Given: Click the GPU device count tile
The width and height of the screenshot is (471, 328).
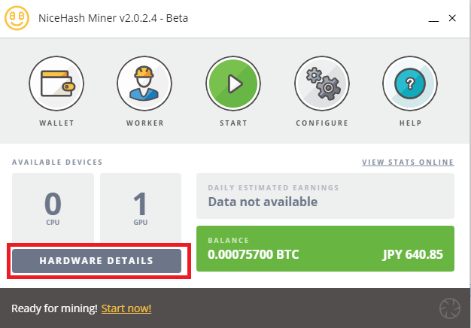Looking at the screenshot, I should (141, 208).
